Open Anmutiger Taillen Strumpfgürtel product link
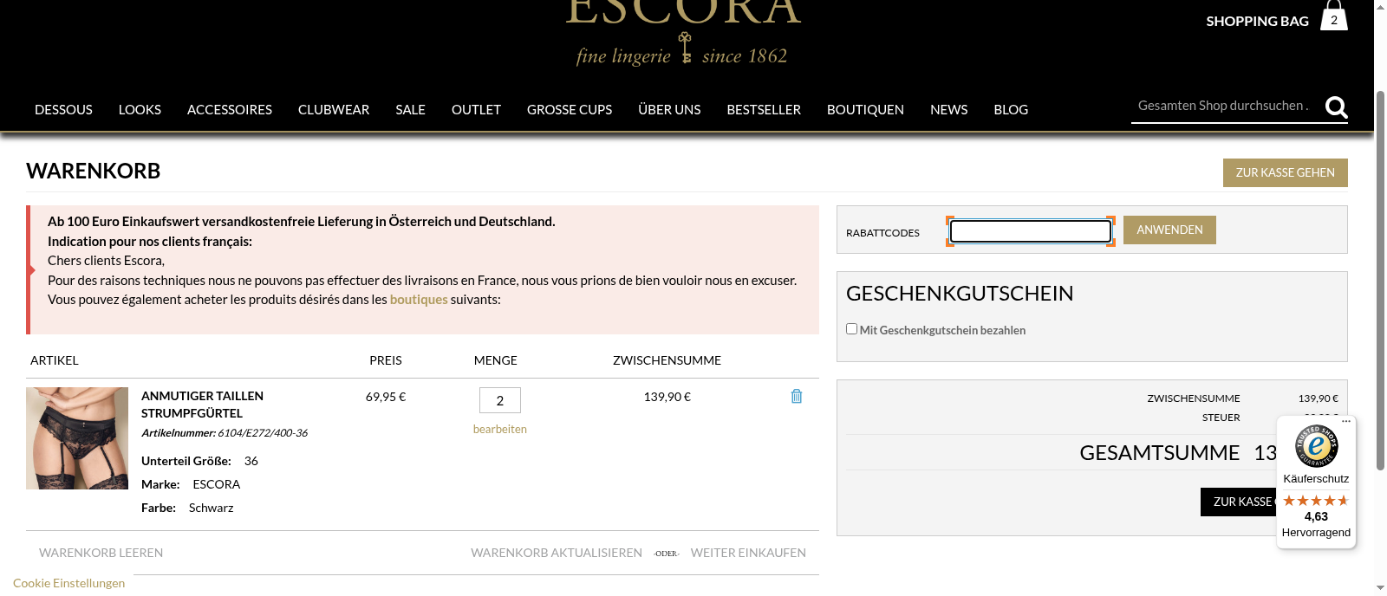1387x596 pixels. (x=202, y=405)
